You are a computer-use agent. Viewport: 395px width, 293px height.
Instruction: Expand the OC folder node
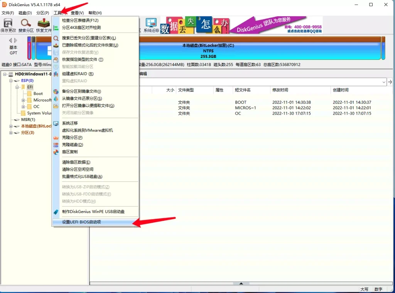click(24, 107)
